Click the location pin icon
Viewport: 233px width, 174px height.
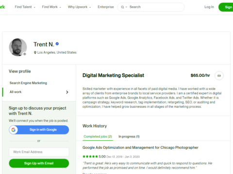pos(35,53)
